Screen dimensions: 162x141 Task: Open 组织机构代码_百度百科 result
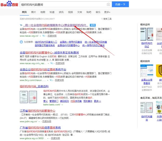34,86
